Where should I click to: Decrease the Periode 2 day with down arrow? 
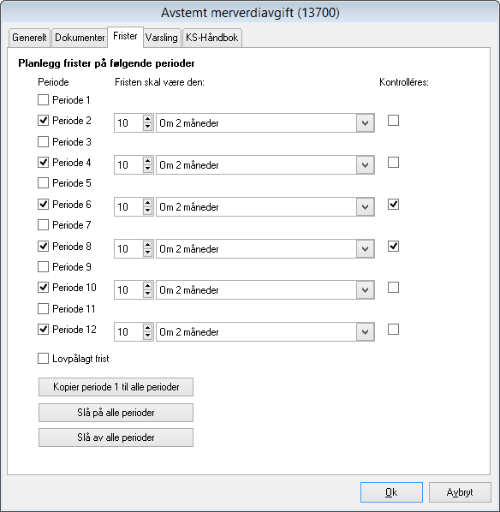click(148, 127)
